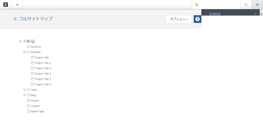The height and width of the screenshot is (136, 263).
Task: Open the オプション dropdown
Action: (179, 19)
